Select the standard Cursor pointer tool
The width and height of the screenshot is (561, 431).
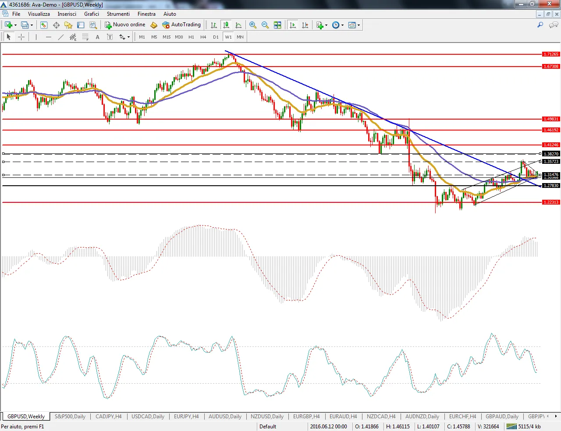pos(9,37)
